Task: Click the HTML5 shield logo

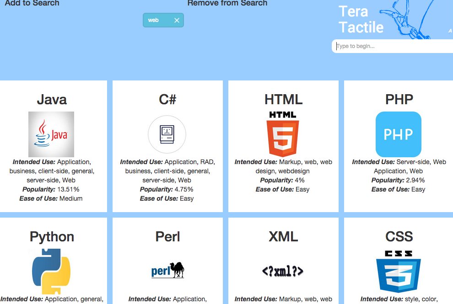Action: tap(283, 134)
